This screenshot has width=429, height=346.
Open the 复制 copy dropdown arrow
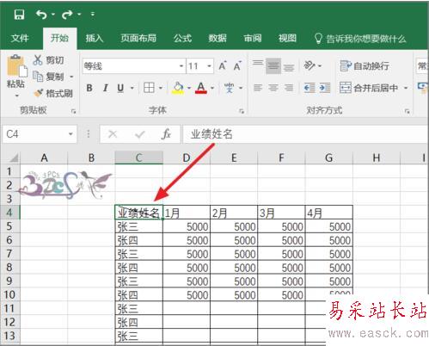[x=71, y=77]
